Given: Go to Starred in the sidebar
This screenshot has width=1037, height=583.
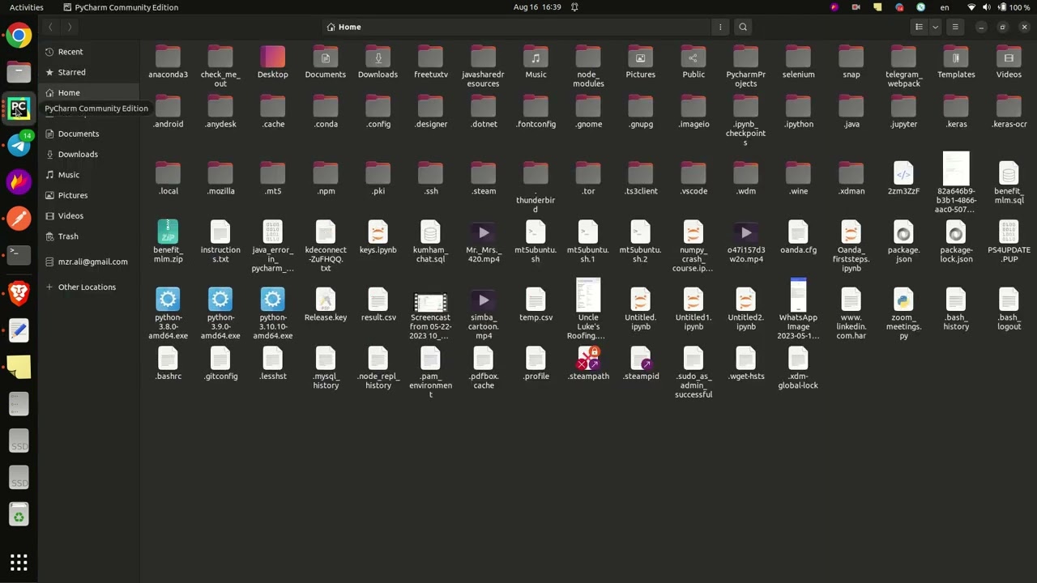Looking at the screenshot, I should 89,72.
